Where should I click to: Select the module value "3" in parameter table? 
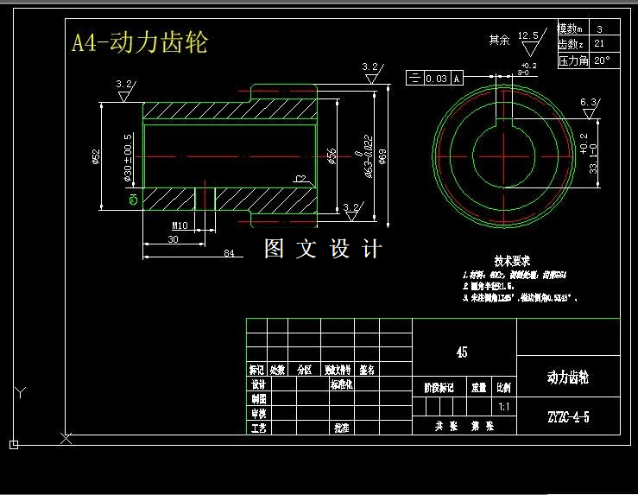pos(599,29)
